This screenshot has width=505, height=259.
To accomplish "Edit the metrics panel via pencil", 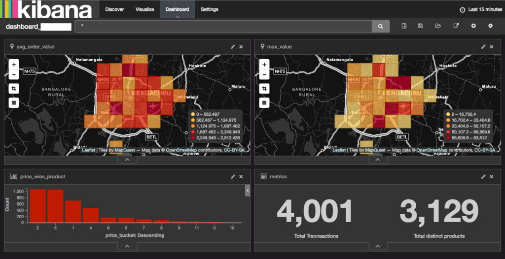I will coord(483,176).
